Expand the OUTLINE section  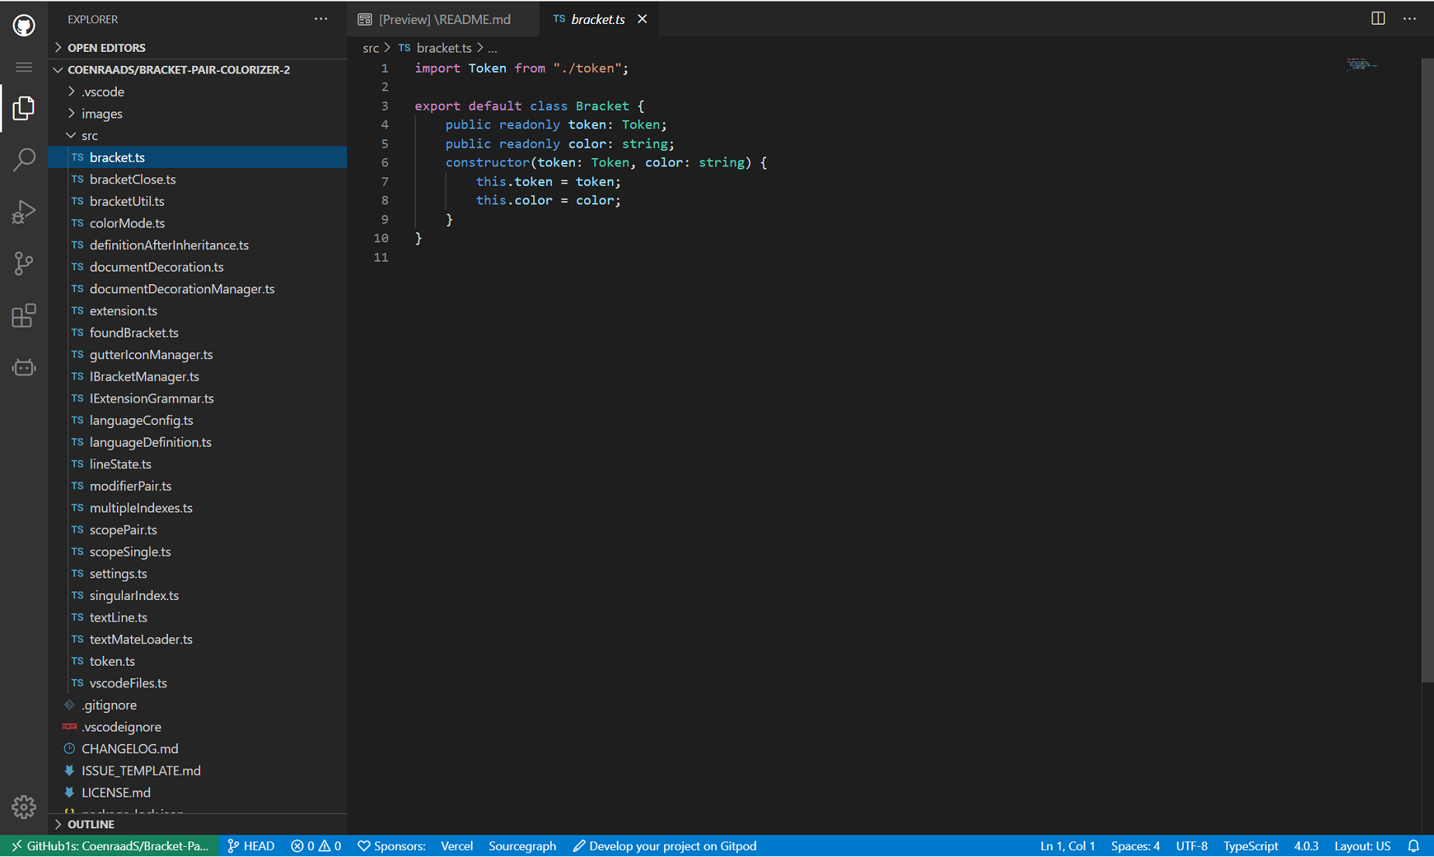(198, 824)
